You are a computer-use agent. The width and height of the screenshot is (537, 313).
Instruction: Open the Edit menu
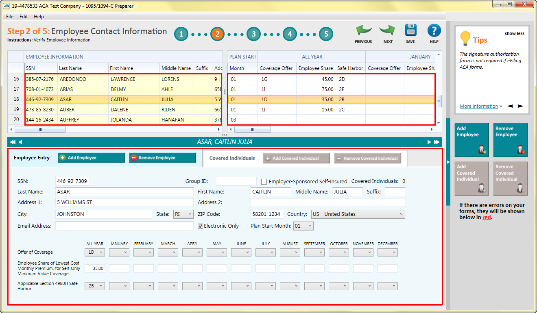pyautogui.click(x=24, y=17)
